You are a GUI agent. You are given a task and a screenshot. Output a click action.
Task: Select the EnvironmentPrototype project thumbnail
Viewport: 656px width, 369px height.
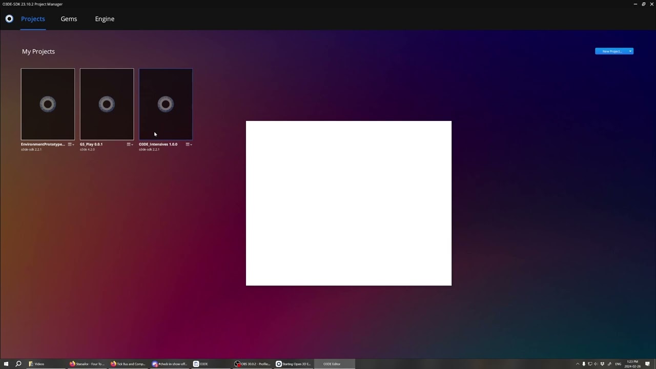(x=48, y=104)
